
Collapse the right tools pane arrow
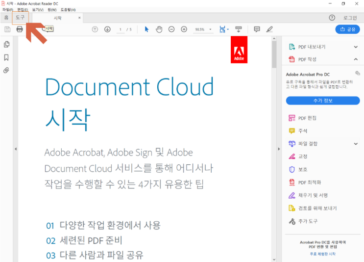tap(279, 149)
